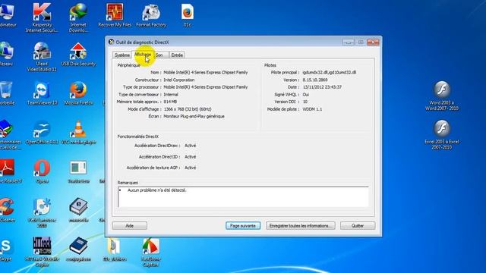This screenshot has height=273, width=486.
Task: Quit the tool with Quitter button
Action: pos(358,226)
